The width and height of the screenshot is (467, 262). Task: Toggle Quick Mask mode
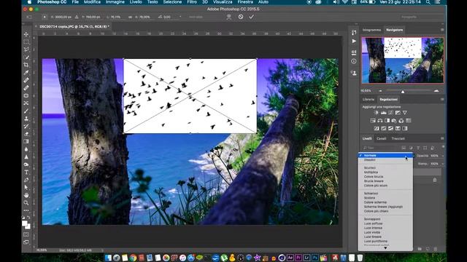coord(26,234)
